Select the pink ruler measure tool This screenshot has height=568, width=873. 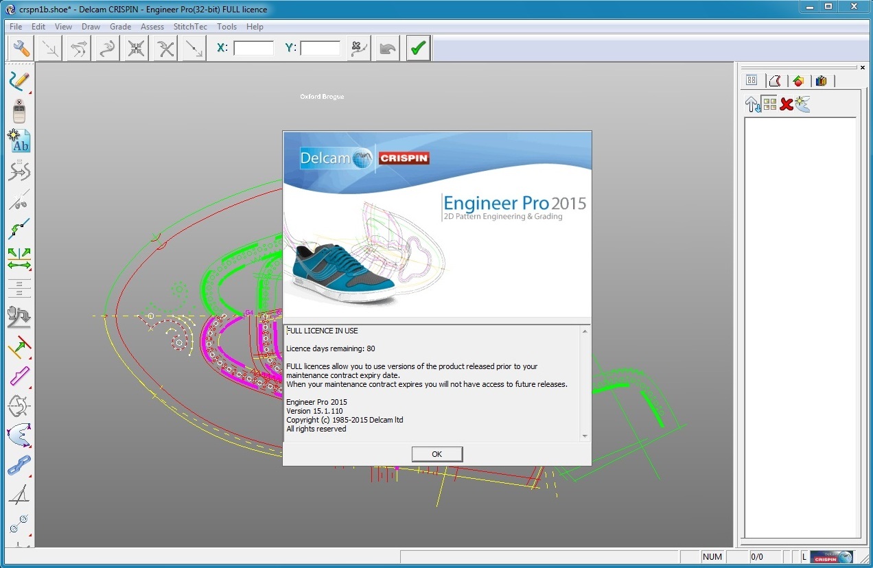click(x=19, y=376)
